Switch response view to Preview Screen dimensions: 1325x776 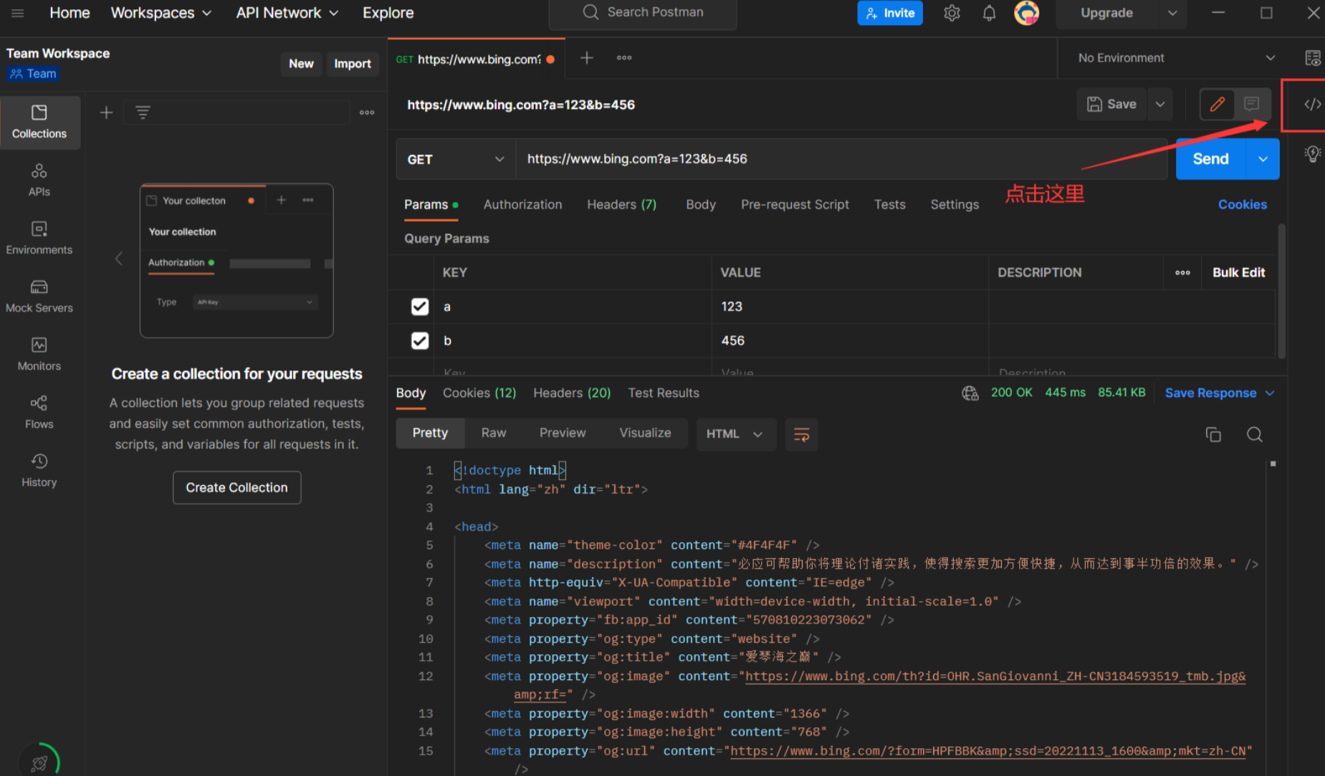click(562, 433)
